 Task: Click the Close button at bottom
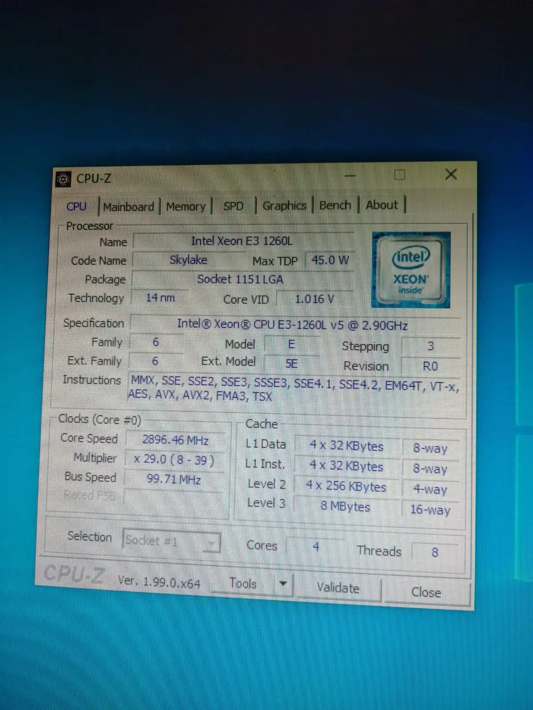426,592
